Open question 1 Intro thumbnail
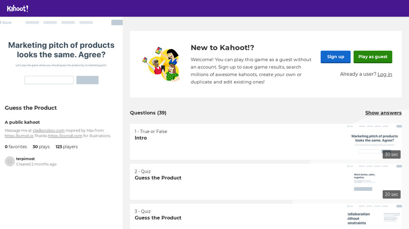This screenshot has width=409, height=229. click(373, 142)
